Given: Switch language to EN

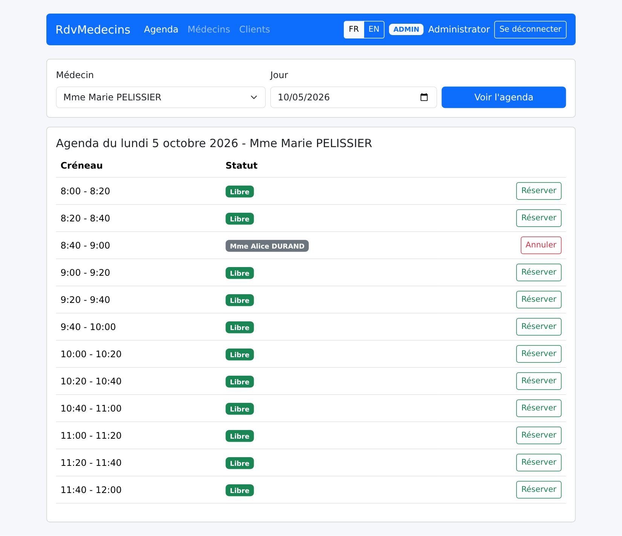Looking at the screenshot, I should [374, 29].
